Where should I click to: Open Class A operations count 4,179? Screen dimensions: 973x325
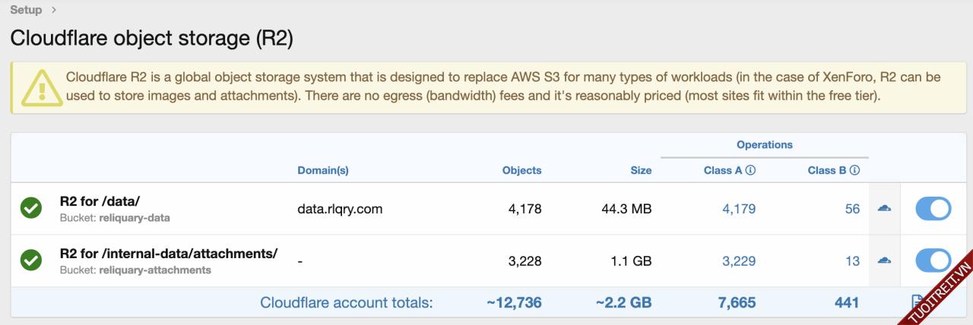click(x=739, y=209)
